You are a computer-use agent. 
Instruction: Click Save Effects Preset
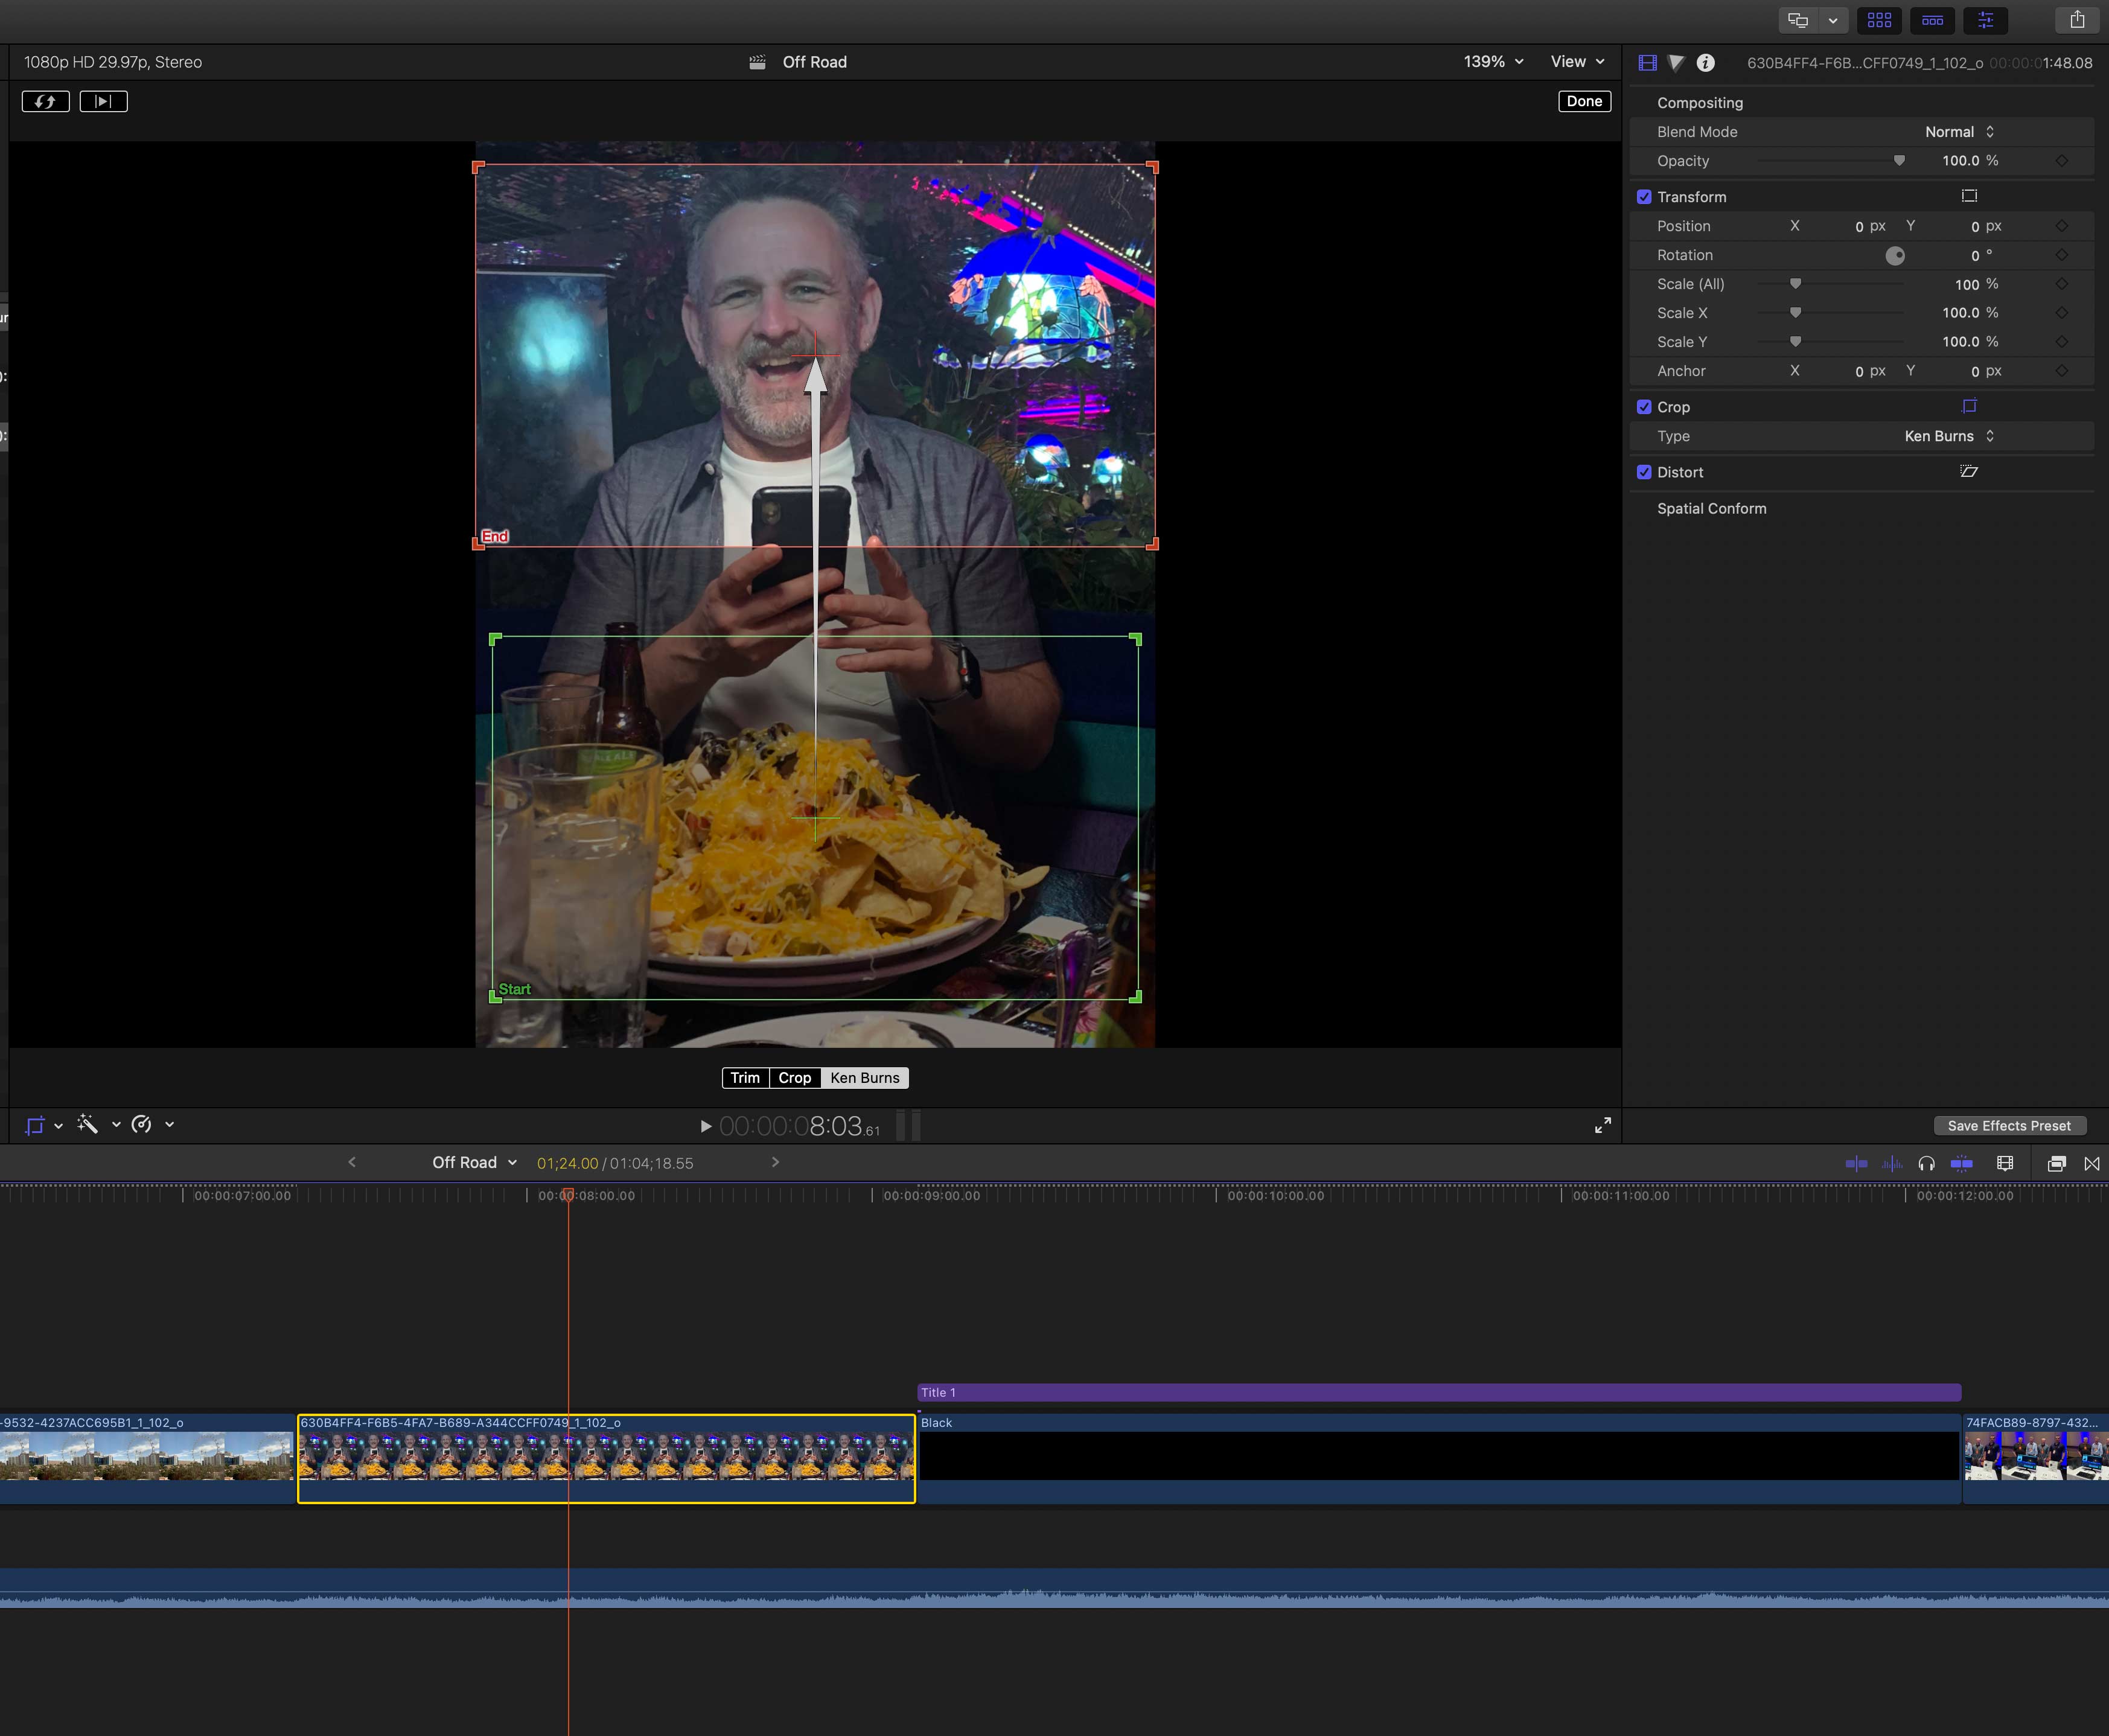pos(2009,1126)
